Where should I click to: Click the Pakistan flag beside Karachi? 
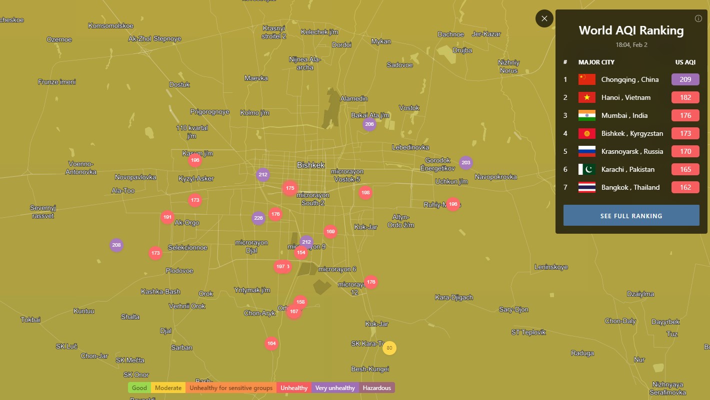(586, 169)
